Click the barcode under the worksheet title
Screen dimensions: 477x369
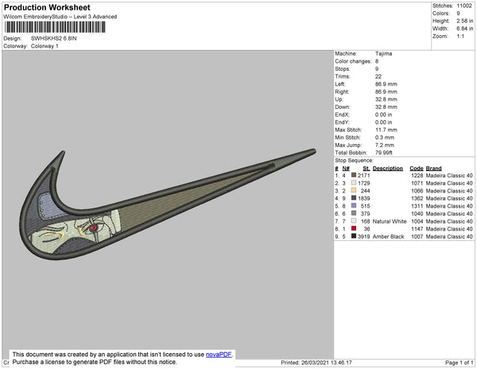point(55,27)
